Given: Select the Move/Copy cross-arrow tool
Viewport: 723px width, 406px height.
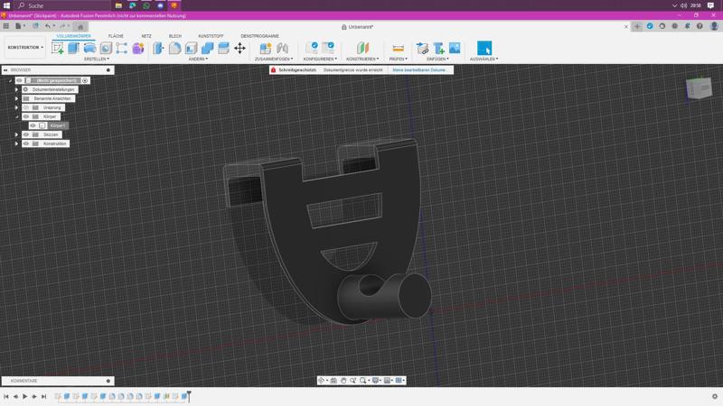Looking at the screenshot, I should point(239,48).
